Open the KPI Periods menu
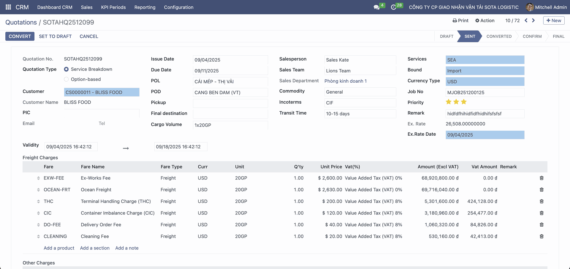 point(113,7)
